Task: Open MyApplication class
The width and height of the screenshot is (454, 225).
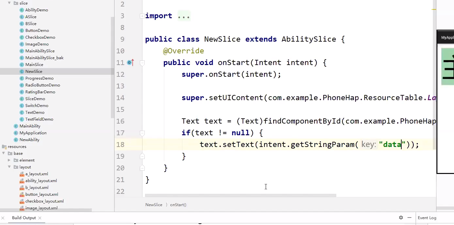Action: pos(33,133)
